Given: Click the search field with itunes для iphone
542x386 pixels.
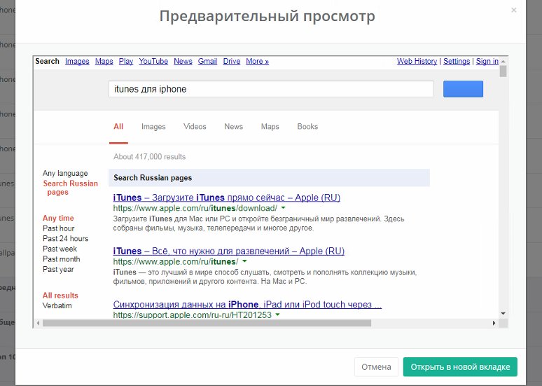Looking at the screenshot, I should [x=271, y=89].
